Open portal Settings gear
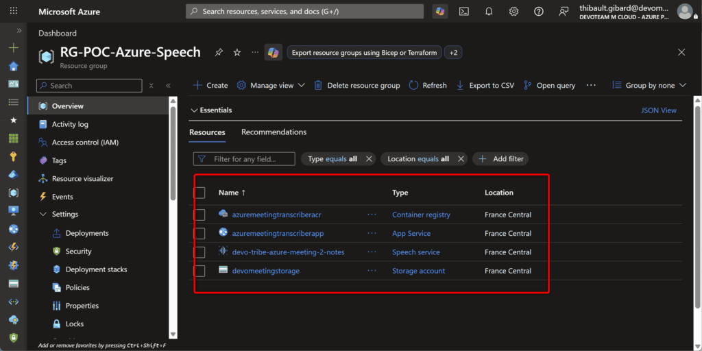The width and height of the screenshot is (702, 351). click(513, 11)
